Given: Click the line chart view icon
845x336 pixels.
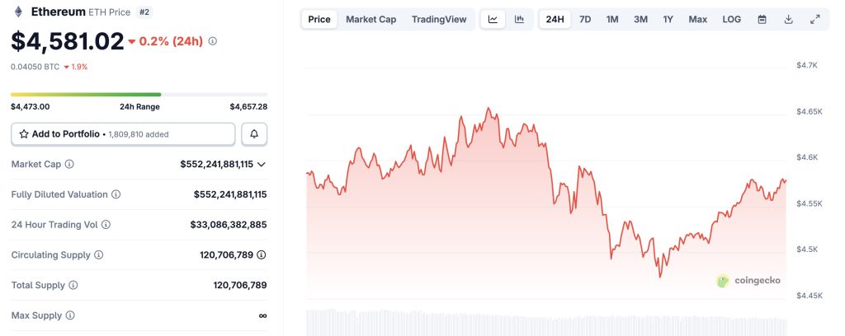Looking at the screenshot, I should click(493, 19).
